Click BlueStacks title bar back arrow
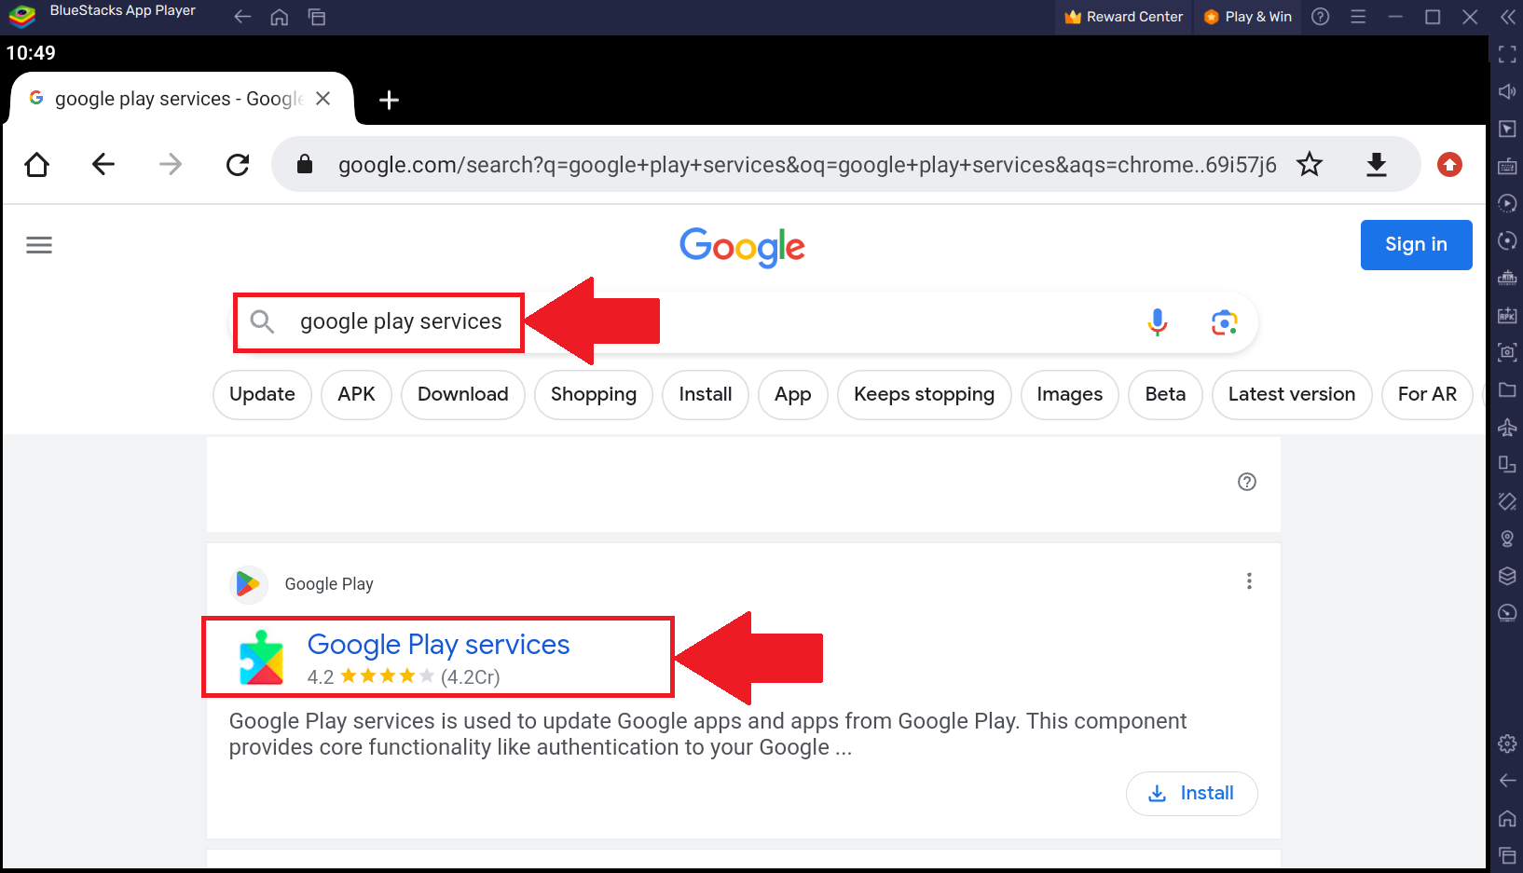Image resolution: width=1523 pixels, height=873 pixels. [242, 17]
